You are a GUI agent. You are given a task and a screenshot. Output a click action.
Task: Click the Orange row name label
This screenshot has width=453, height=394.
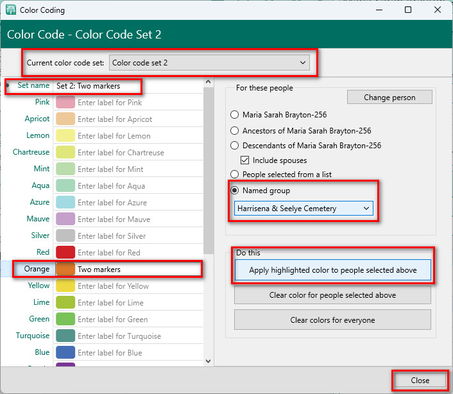tap(37, 269)
